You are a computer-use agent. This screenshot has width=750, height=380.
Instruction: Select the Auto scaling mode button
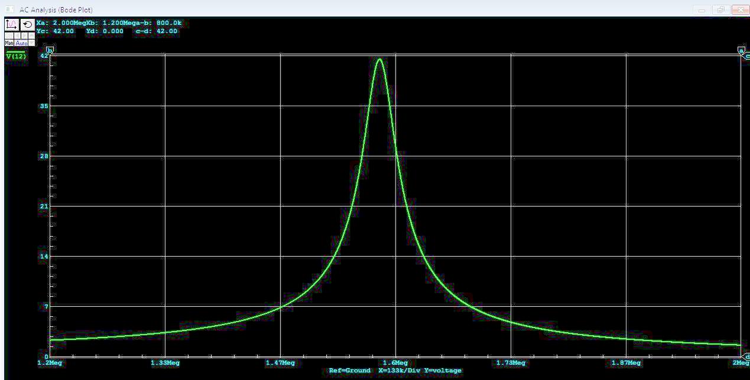point(21,43)
